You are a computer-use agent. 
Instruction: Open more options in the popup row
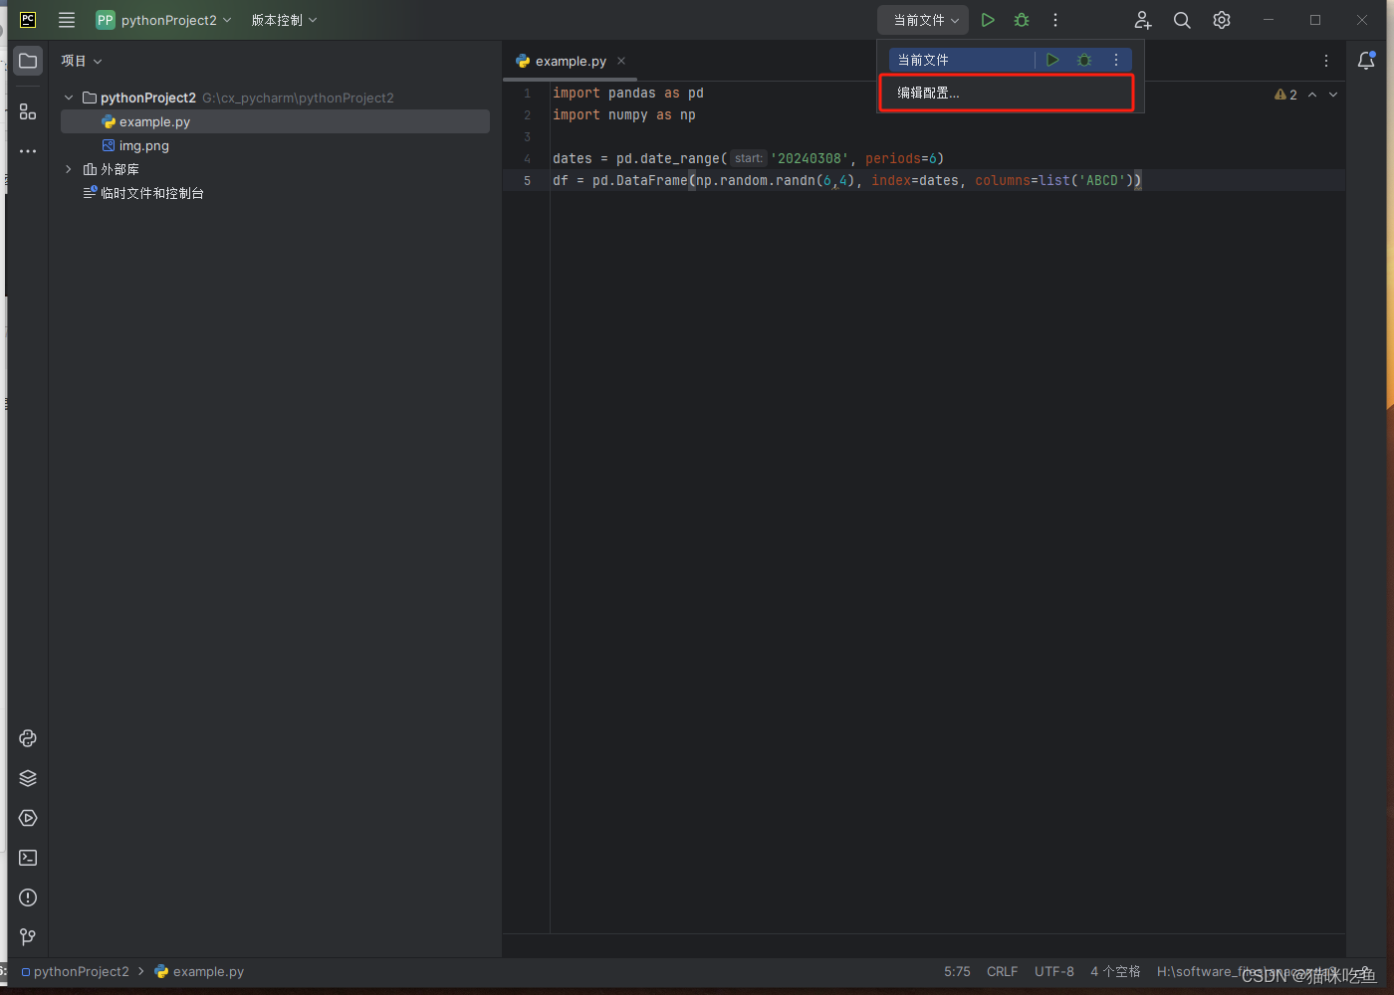pos(1116,60)
